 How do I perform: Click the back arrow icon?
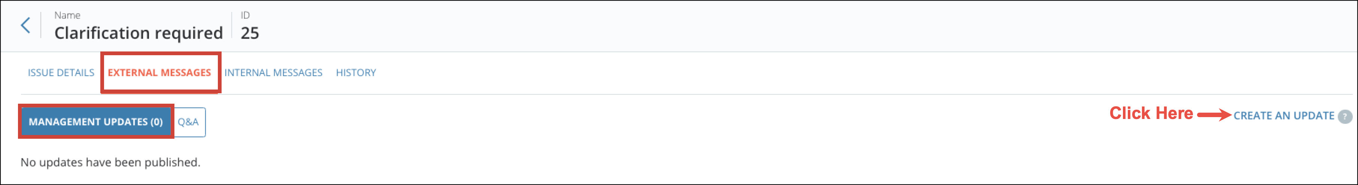(25, 25)
